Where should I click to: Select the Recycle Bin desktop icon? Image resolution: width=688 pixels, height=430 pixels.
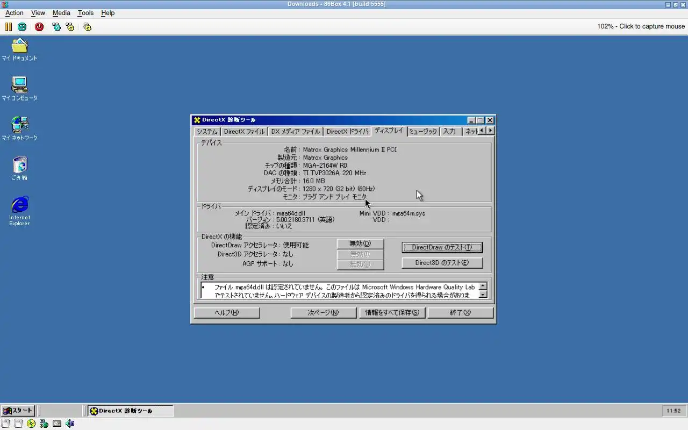click(x=19, y=168)
